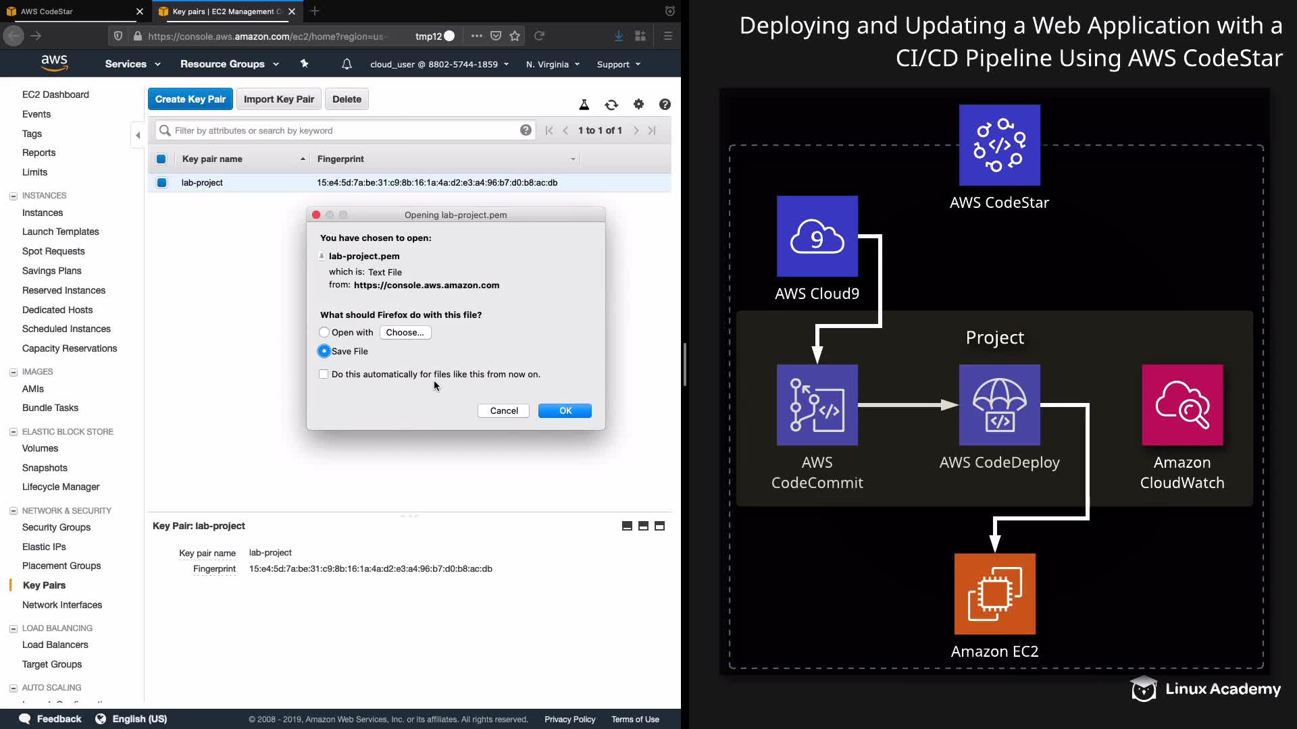The width and height of the screenshot is (1297, 729).
Task: Expand the N. Virginia region dropdown
Action: coord(553,64)
